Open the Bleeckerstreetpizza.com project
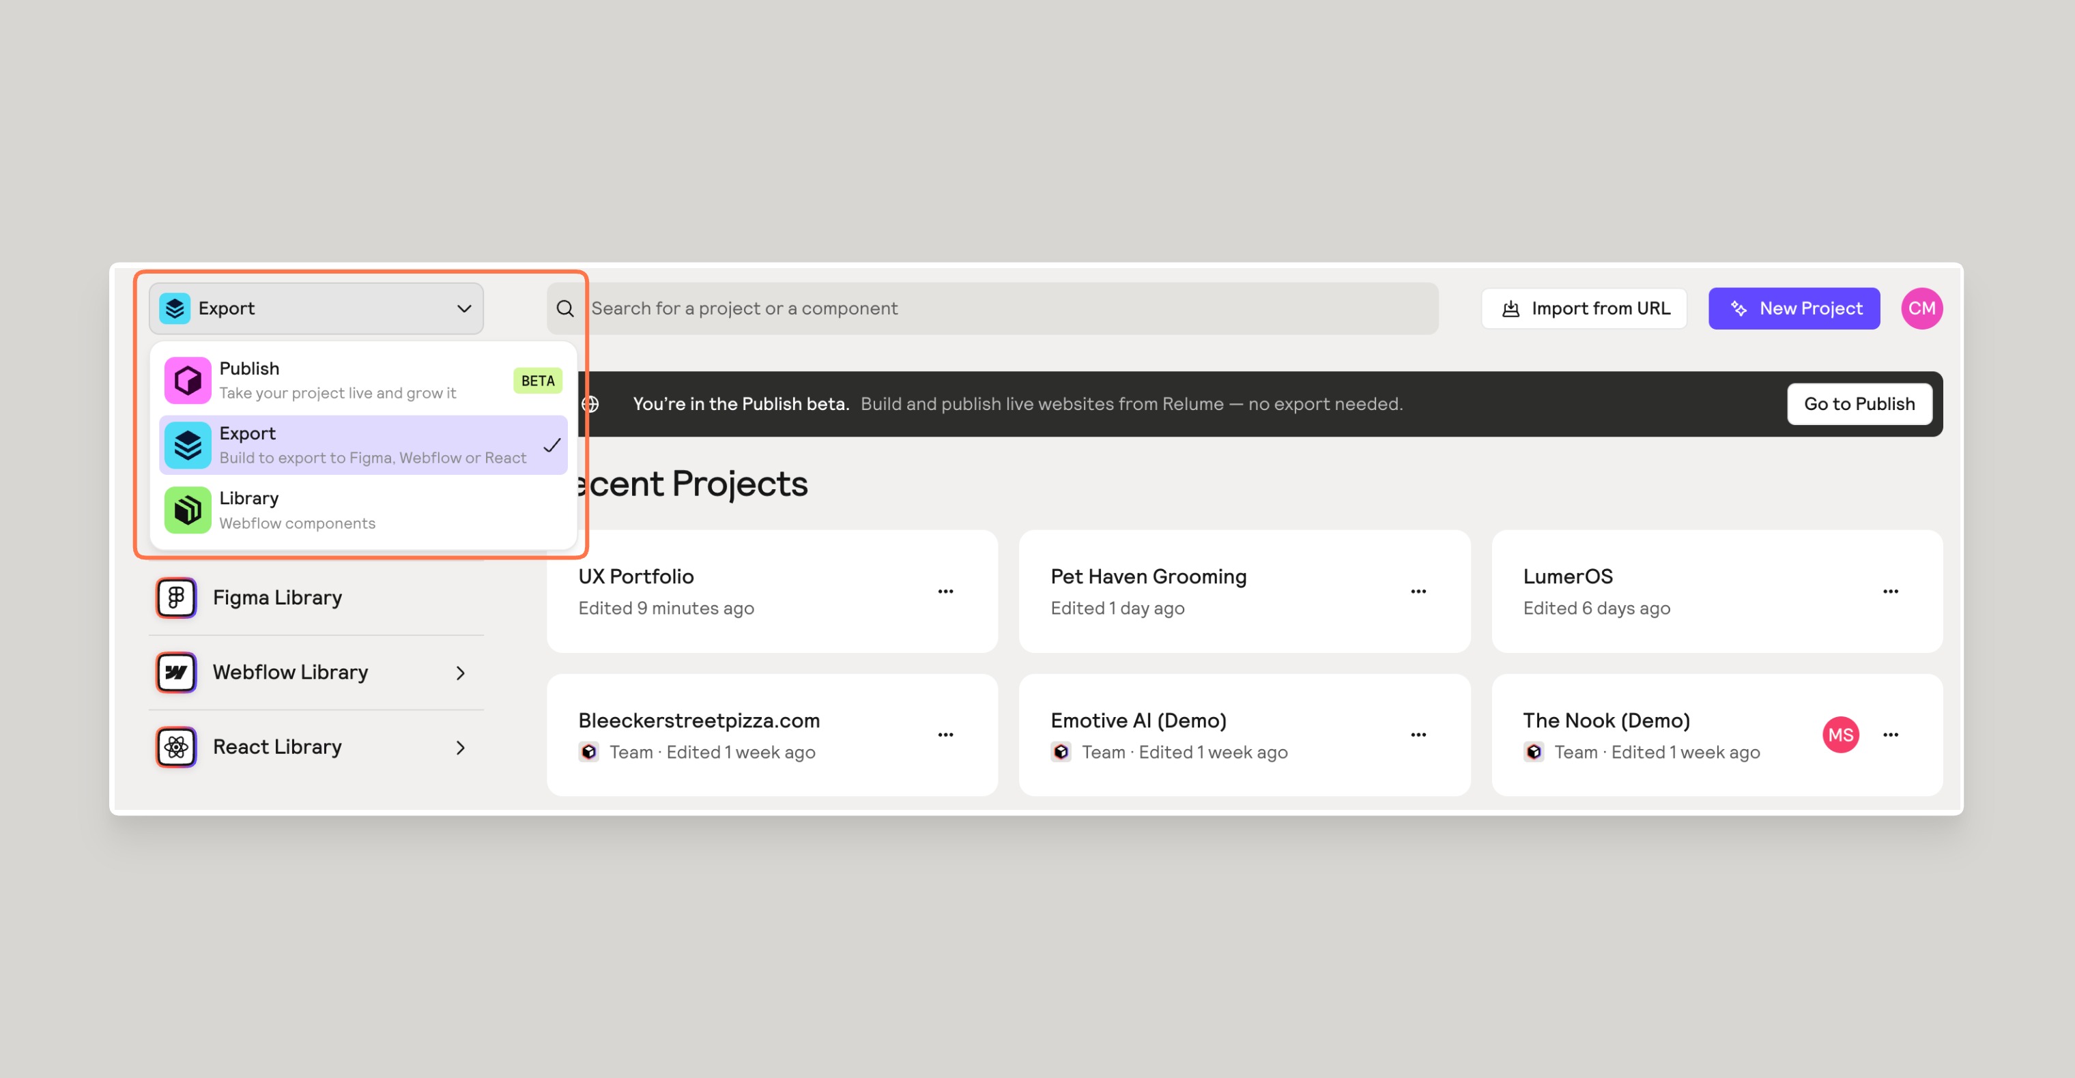This screenshot has height=1078, width=2075. pos(772,735)
